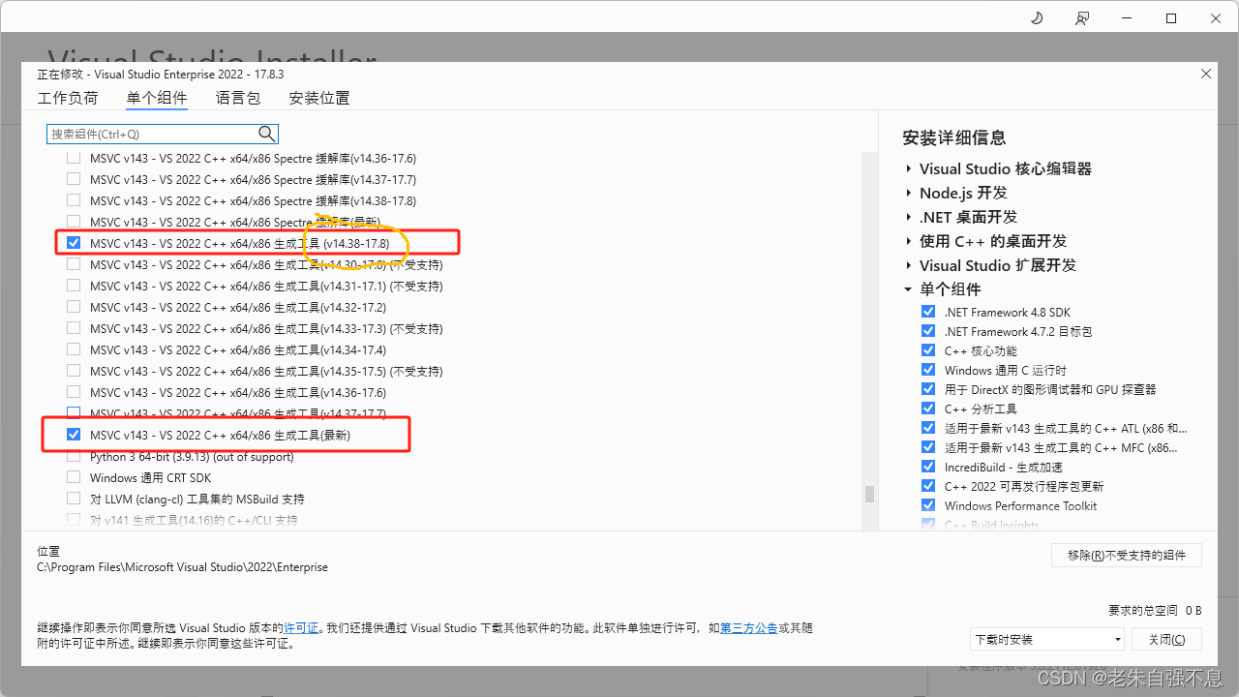Uncheck DirectX 图形调试器和 GPU 探查器
1239x697 pixels.
(928, 389)
